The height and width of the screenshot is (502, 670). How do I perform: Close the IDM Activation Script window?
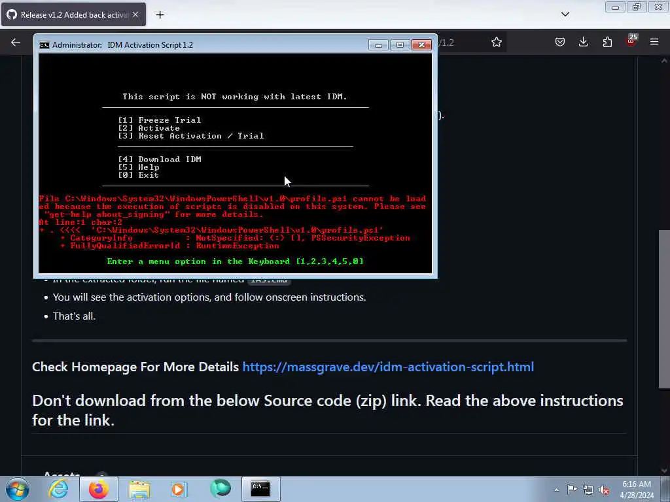click(x=421, y=45)
